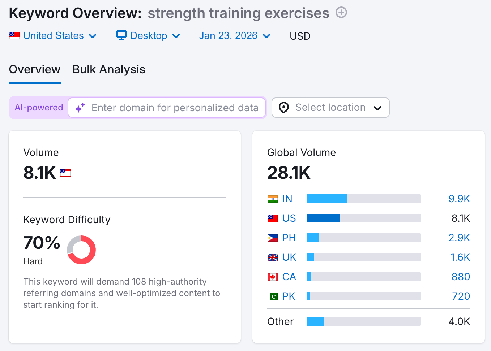Switch to the Bulk Analysis tab
The width and height of the screenshot is (491, 351).
coord(108,69)
